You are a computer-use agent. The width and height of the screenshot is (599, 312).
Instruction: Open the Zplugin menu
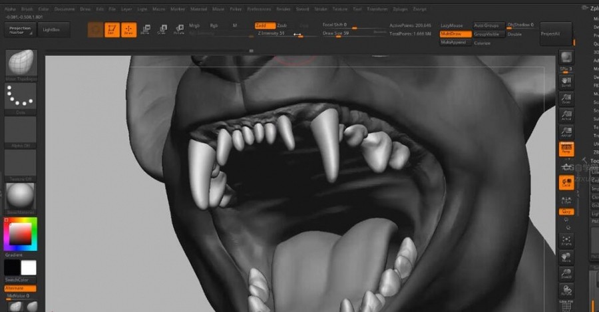tap(400, 9)
